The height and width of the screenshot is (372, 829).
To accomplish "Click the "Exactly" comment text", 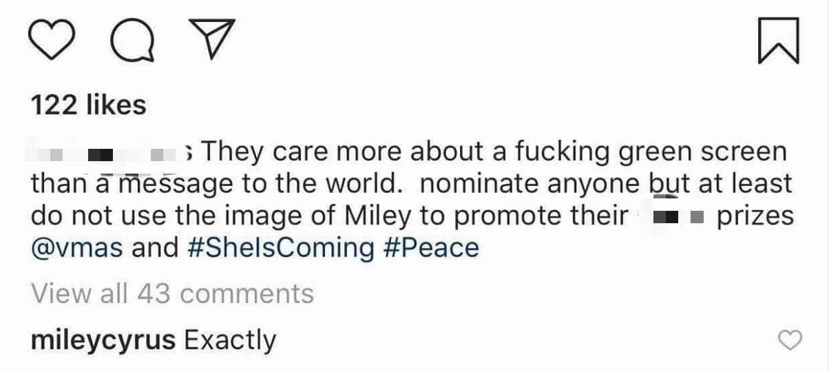I will pyautogui.click(x=231, y=341).
